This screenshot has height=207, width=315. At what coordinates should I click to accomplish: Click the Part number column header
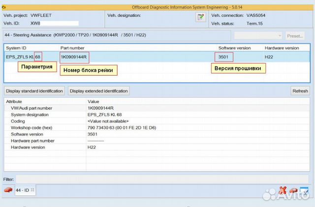point(72,48)
